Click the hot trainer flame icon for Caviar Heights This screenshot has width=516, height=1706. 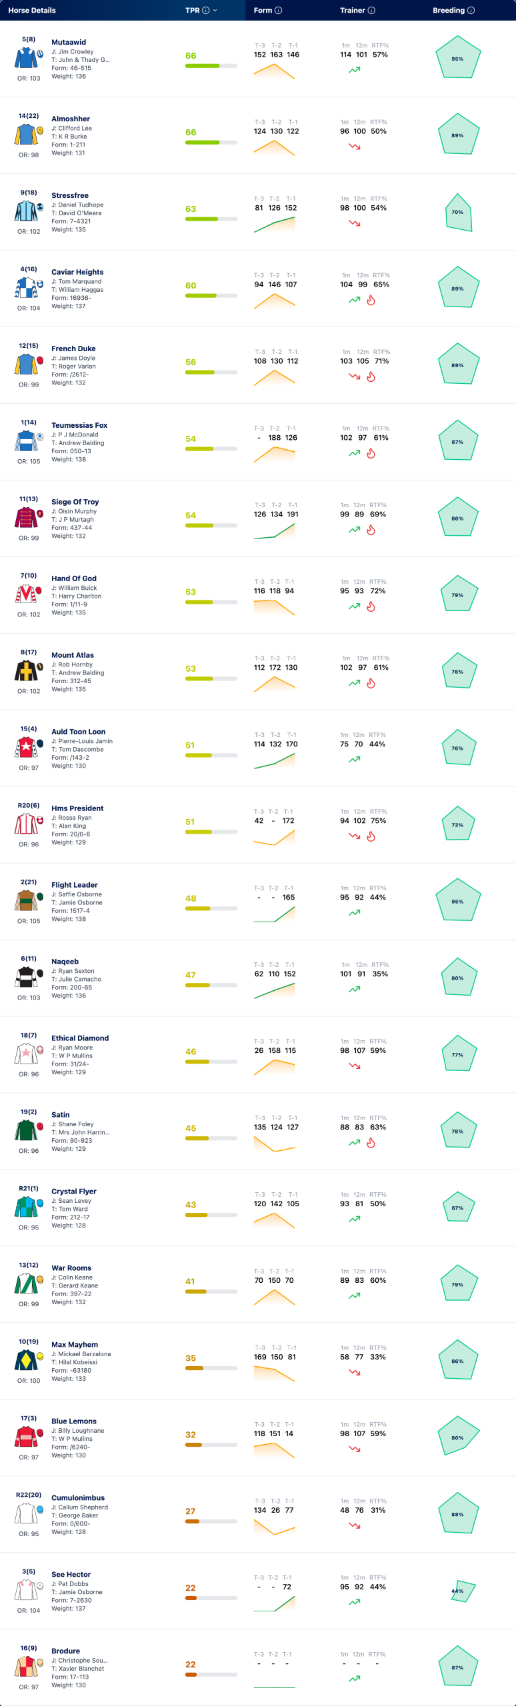tap(371, 300)
